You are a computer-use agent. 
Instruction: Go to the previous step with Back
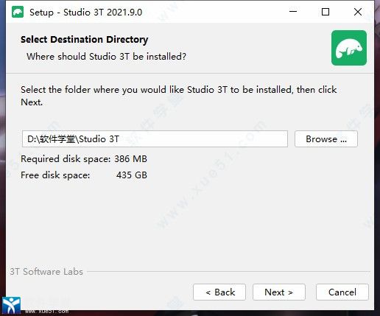coord(219,292)
